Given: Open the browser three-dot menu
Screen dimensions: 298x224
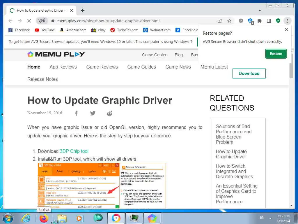Looking at the screenshot, I should pos(288,21).
